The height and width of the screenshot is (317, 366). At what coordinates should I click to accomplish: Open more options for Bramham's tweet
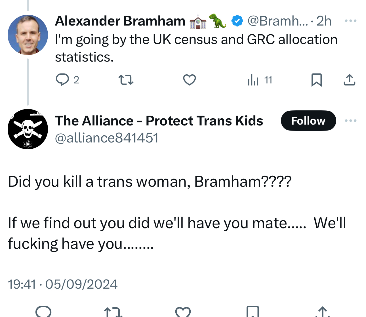[x=350, y=21]
